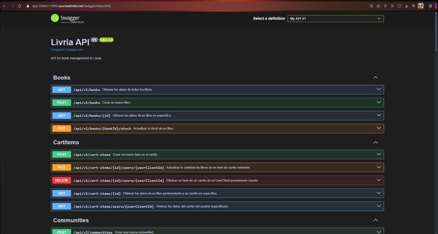438x234 pixels.
Task: Click text 'Actualizar el stock de un libro.'
Action: [x=154, y=128]
